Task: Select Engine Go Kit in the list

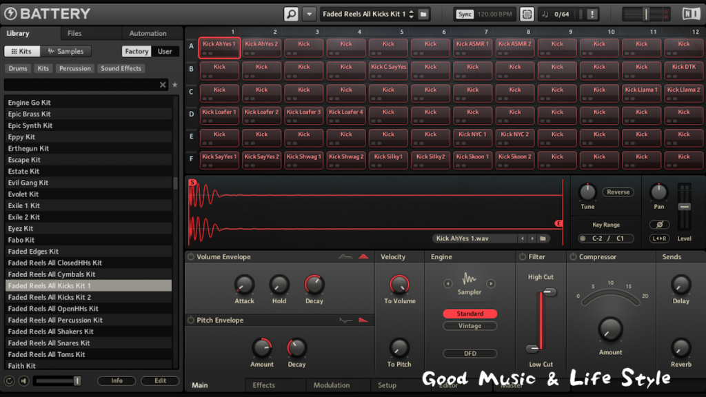Action: pos(88,103)
